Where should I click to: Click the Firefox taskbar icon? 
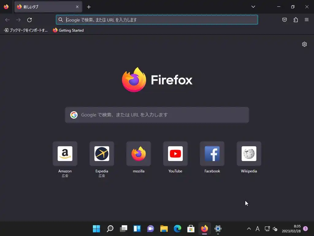point(205,229)
